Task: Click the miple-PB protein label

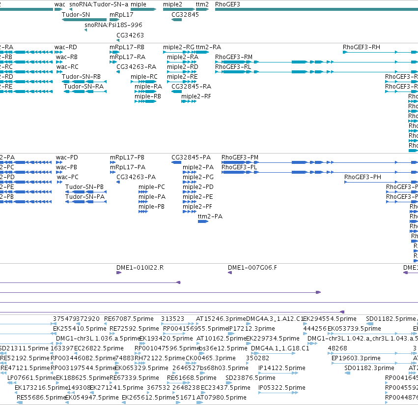Action: [x=151, y=207]
